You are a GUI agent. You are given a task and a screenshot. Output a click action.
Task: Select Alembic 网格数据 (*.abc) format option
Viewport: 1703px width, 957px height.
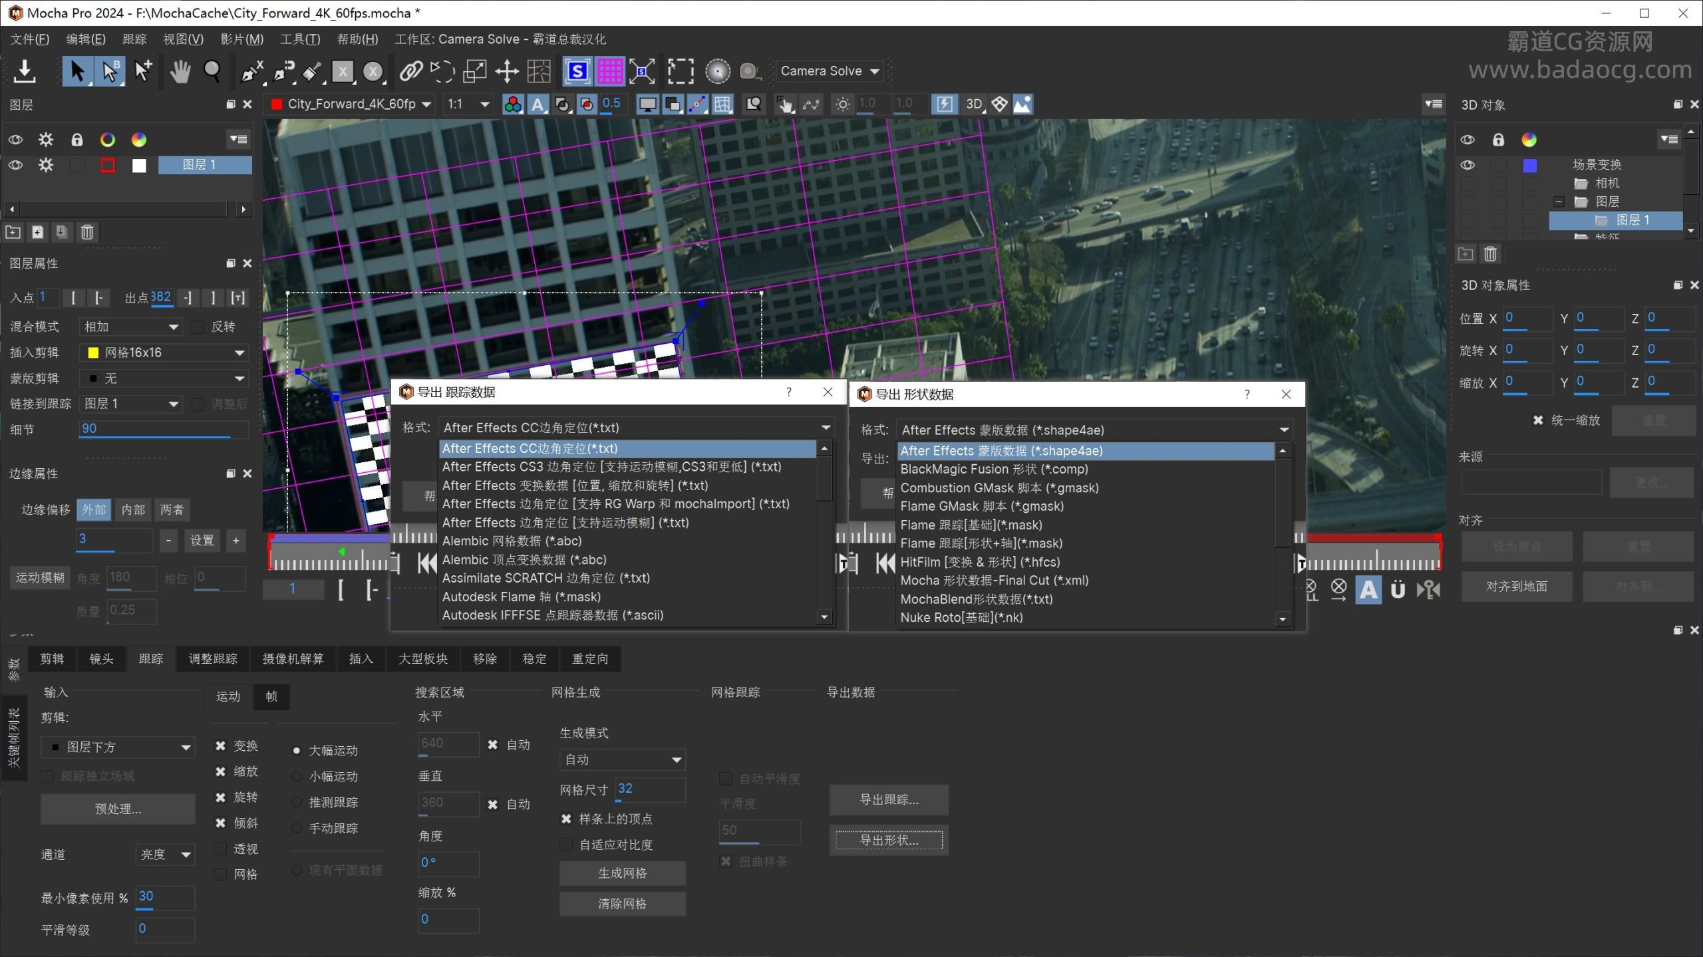coord(627,541)
